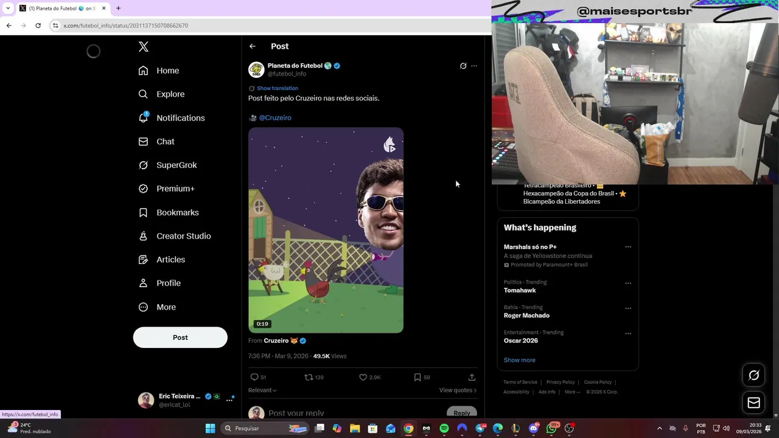
Task: Open the Roger Machado trending topic
Action: 526,316
